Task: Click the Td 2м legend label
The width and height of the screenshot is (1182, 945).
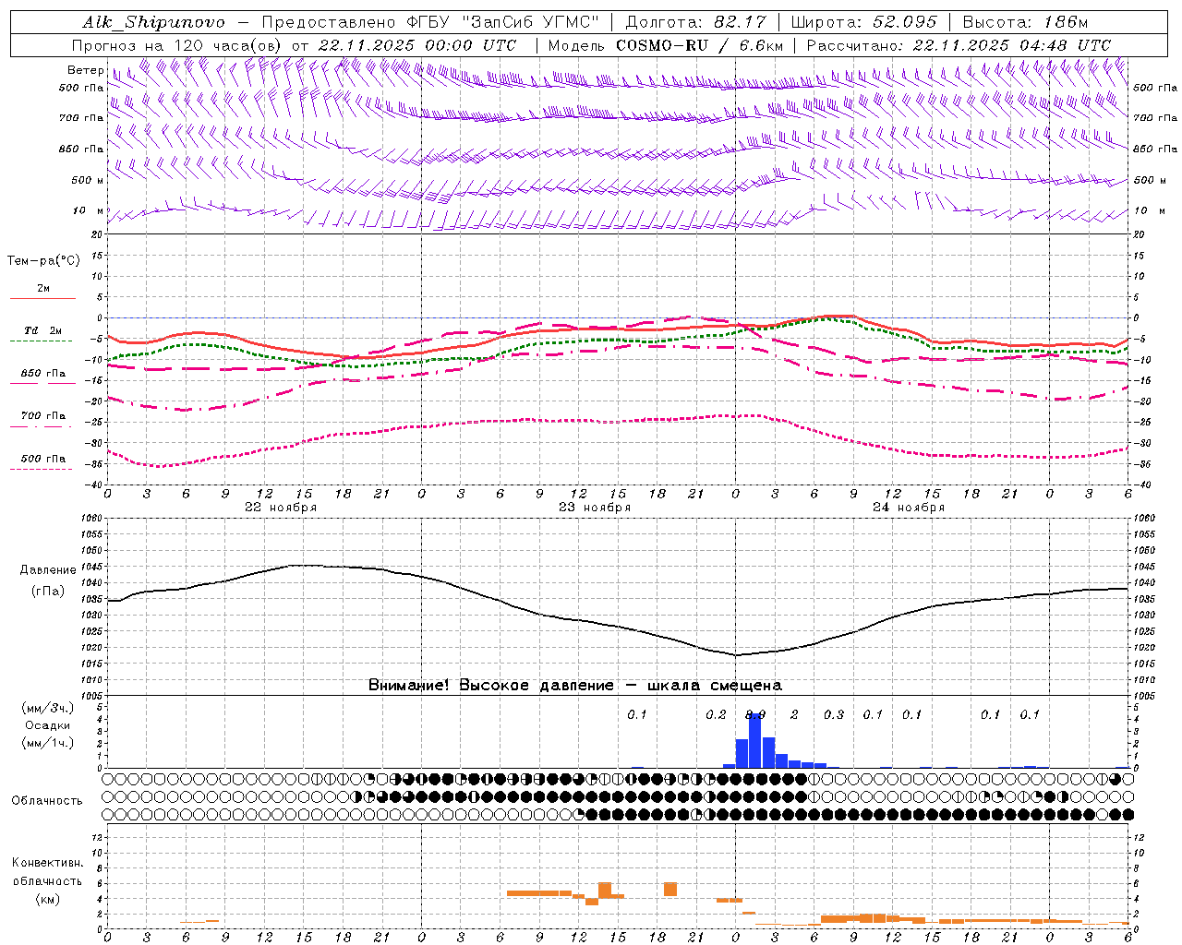Action: click(x=43, y=330)
